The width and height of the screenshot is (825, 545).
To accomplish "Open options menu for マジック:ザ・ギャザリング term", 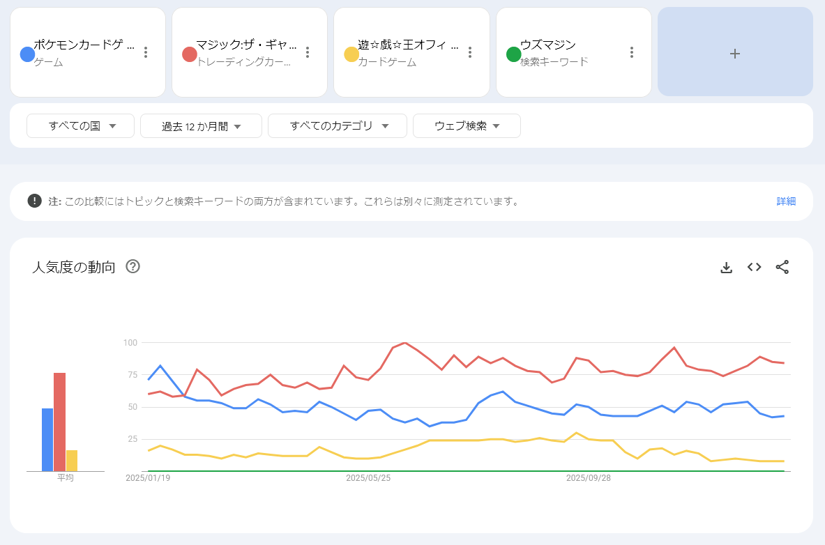I will (308, 52).
